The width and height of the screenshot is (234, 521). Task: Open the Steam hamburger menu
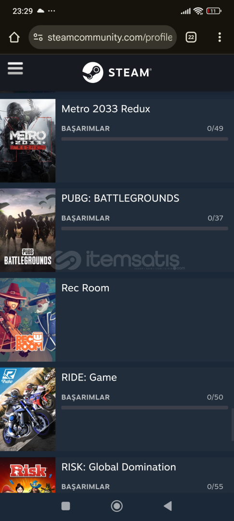click(x=15, y=69)
